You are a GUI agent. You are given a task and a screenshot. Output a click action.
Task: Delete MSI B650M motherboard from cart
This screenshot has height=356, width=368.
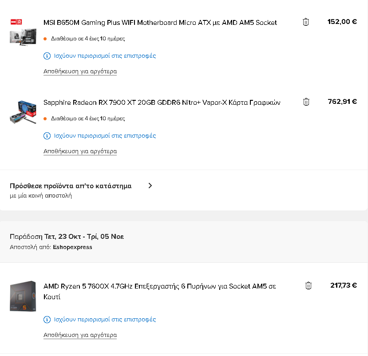click(x=305, y=22)
